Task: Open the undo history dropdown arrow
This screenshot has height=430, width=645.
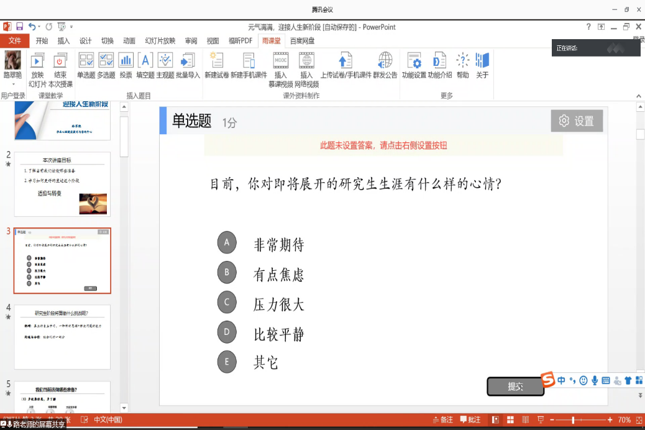Action: coord(39,27)
